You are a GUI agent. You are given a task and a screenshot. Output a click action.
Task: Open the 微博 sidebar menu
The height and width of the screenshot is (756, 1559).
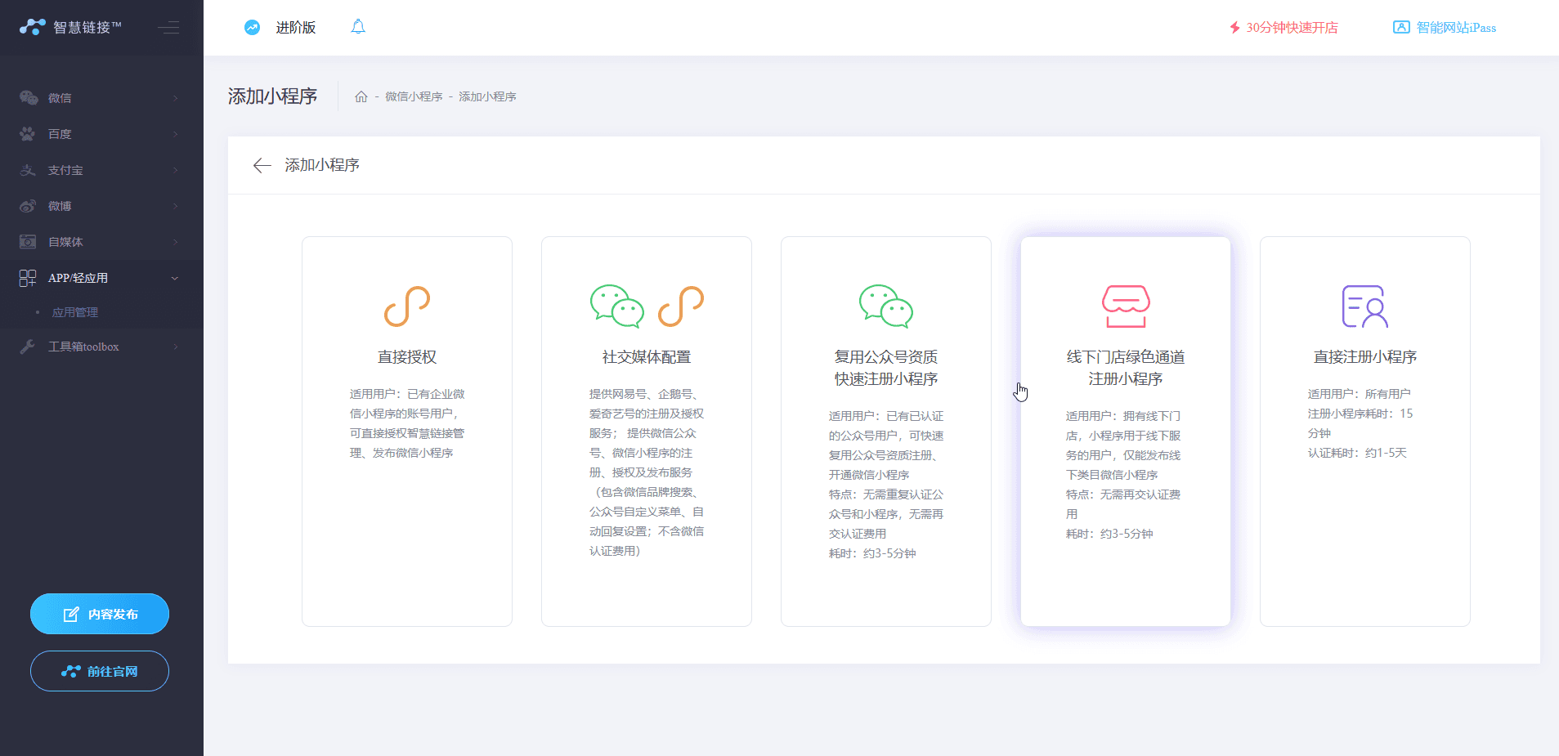(x=101, y=206)
